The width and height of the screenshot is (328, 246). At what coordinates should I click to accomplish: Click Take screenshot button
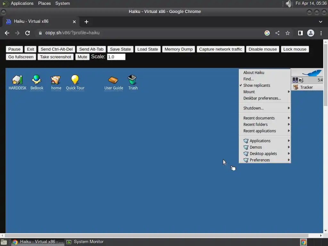(x=55, y=57)
